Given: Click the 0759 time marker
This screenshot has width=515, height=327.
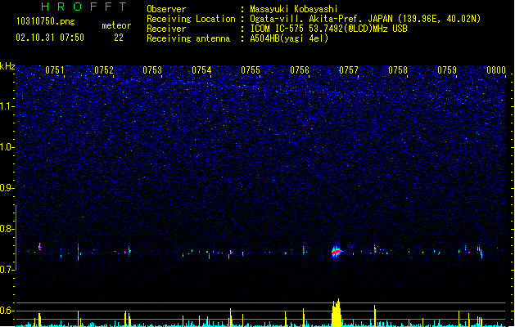Looking at the screenshot, I should (447, 70).
